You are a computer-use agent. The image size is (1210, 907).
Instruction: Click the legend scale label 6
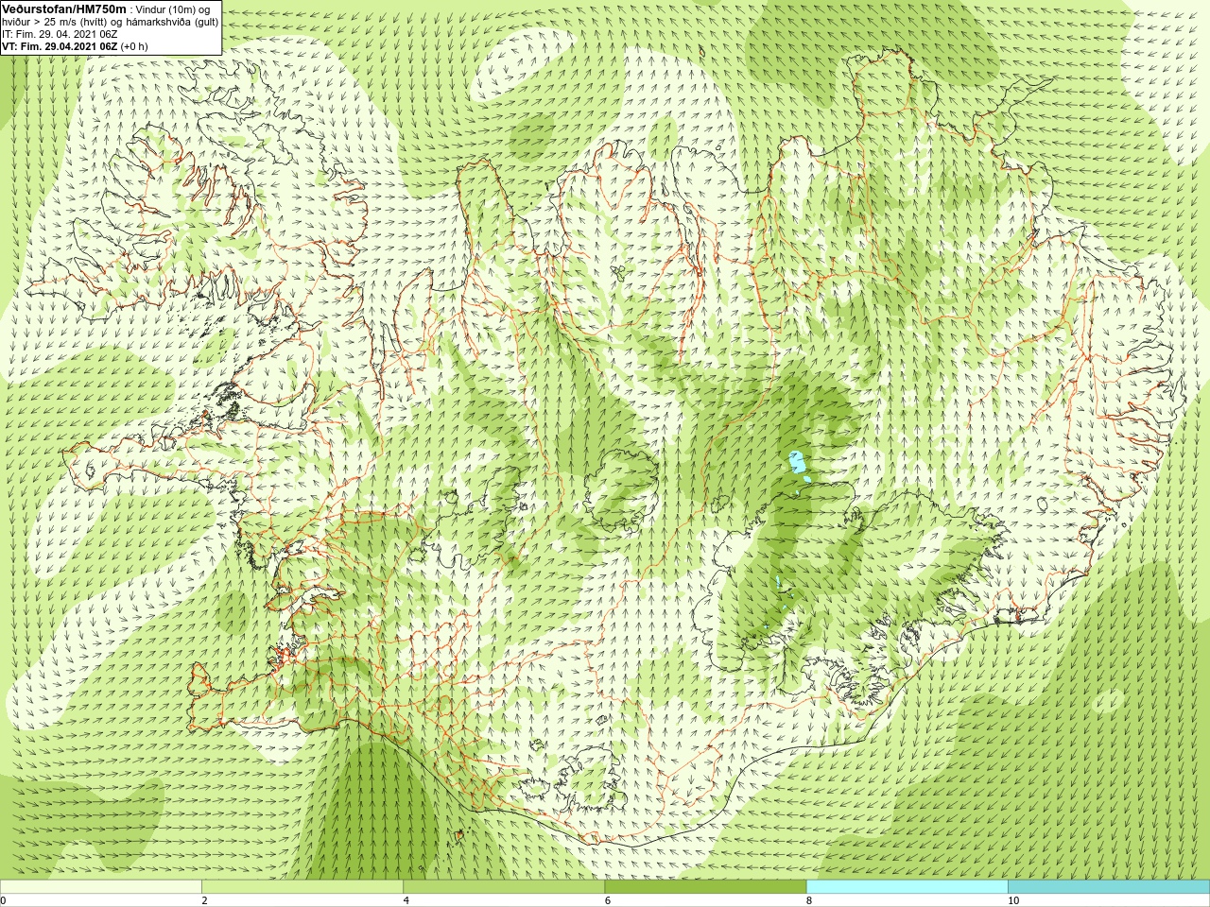(607, 900)
